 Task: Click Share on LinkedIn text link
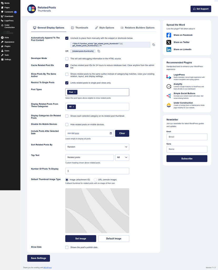[182, 50]
